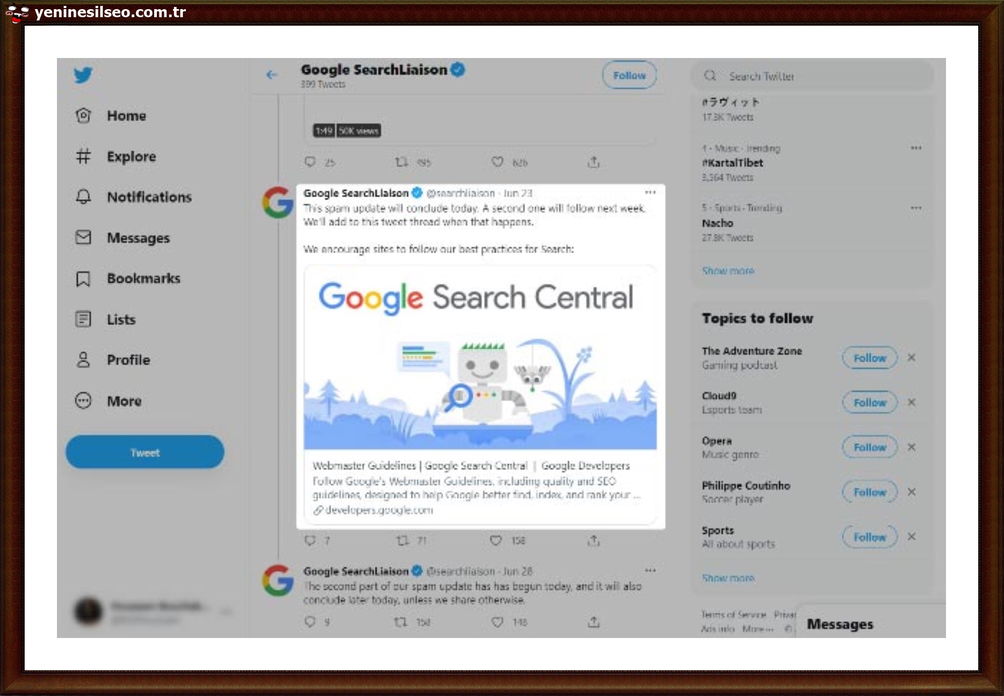1004x696 pixels.
Task: Open Home from the sidebar
Action: coord(111,115)
